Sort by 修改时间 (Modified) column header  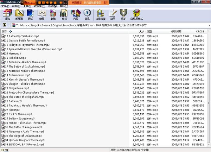coord(180,32)
